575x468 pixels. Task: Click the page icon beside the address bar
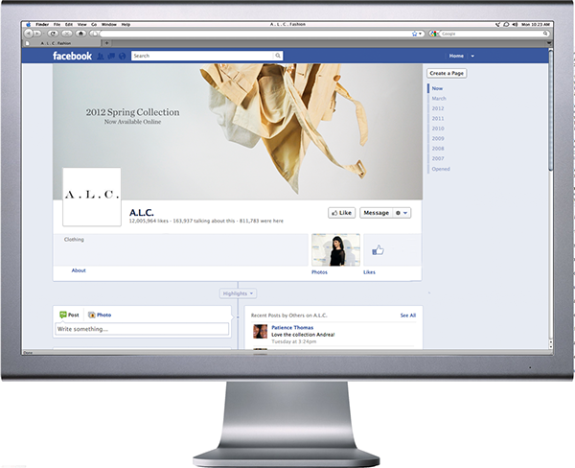[x=94, y=34]
